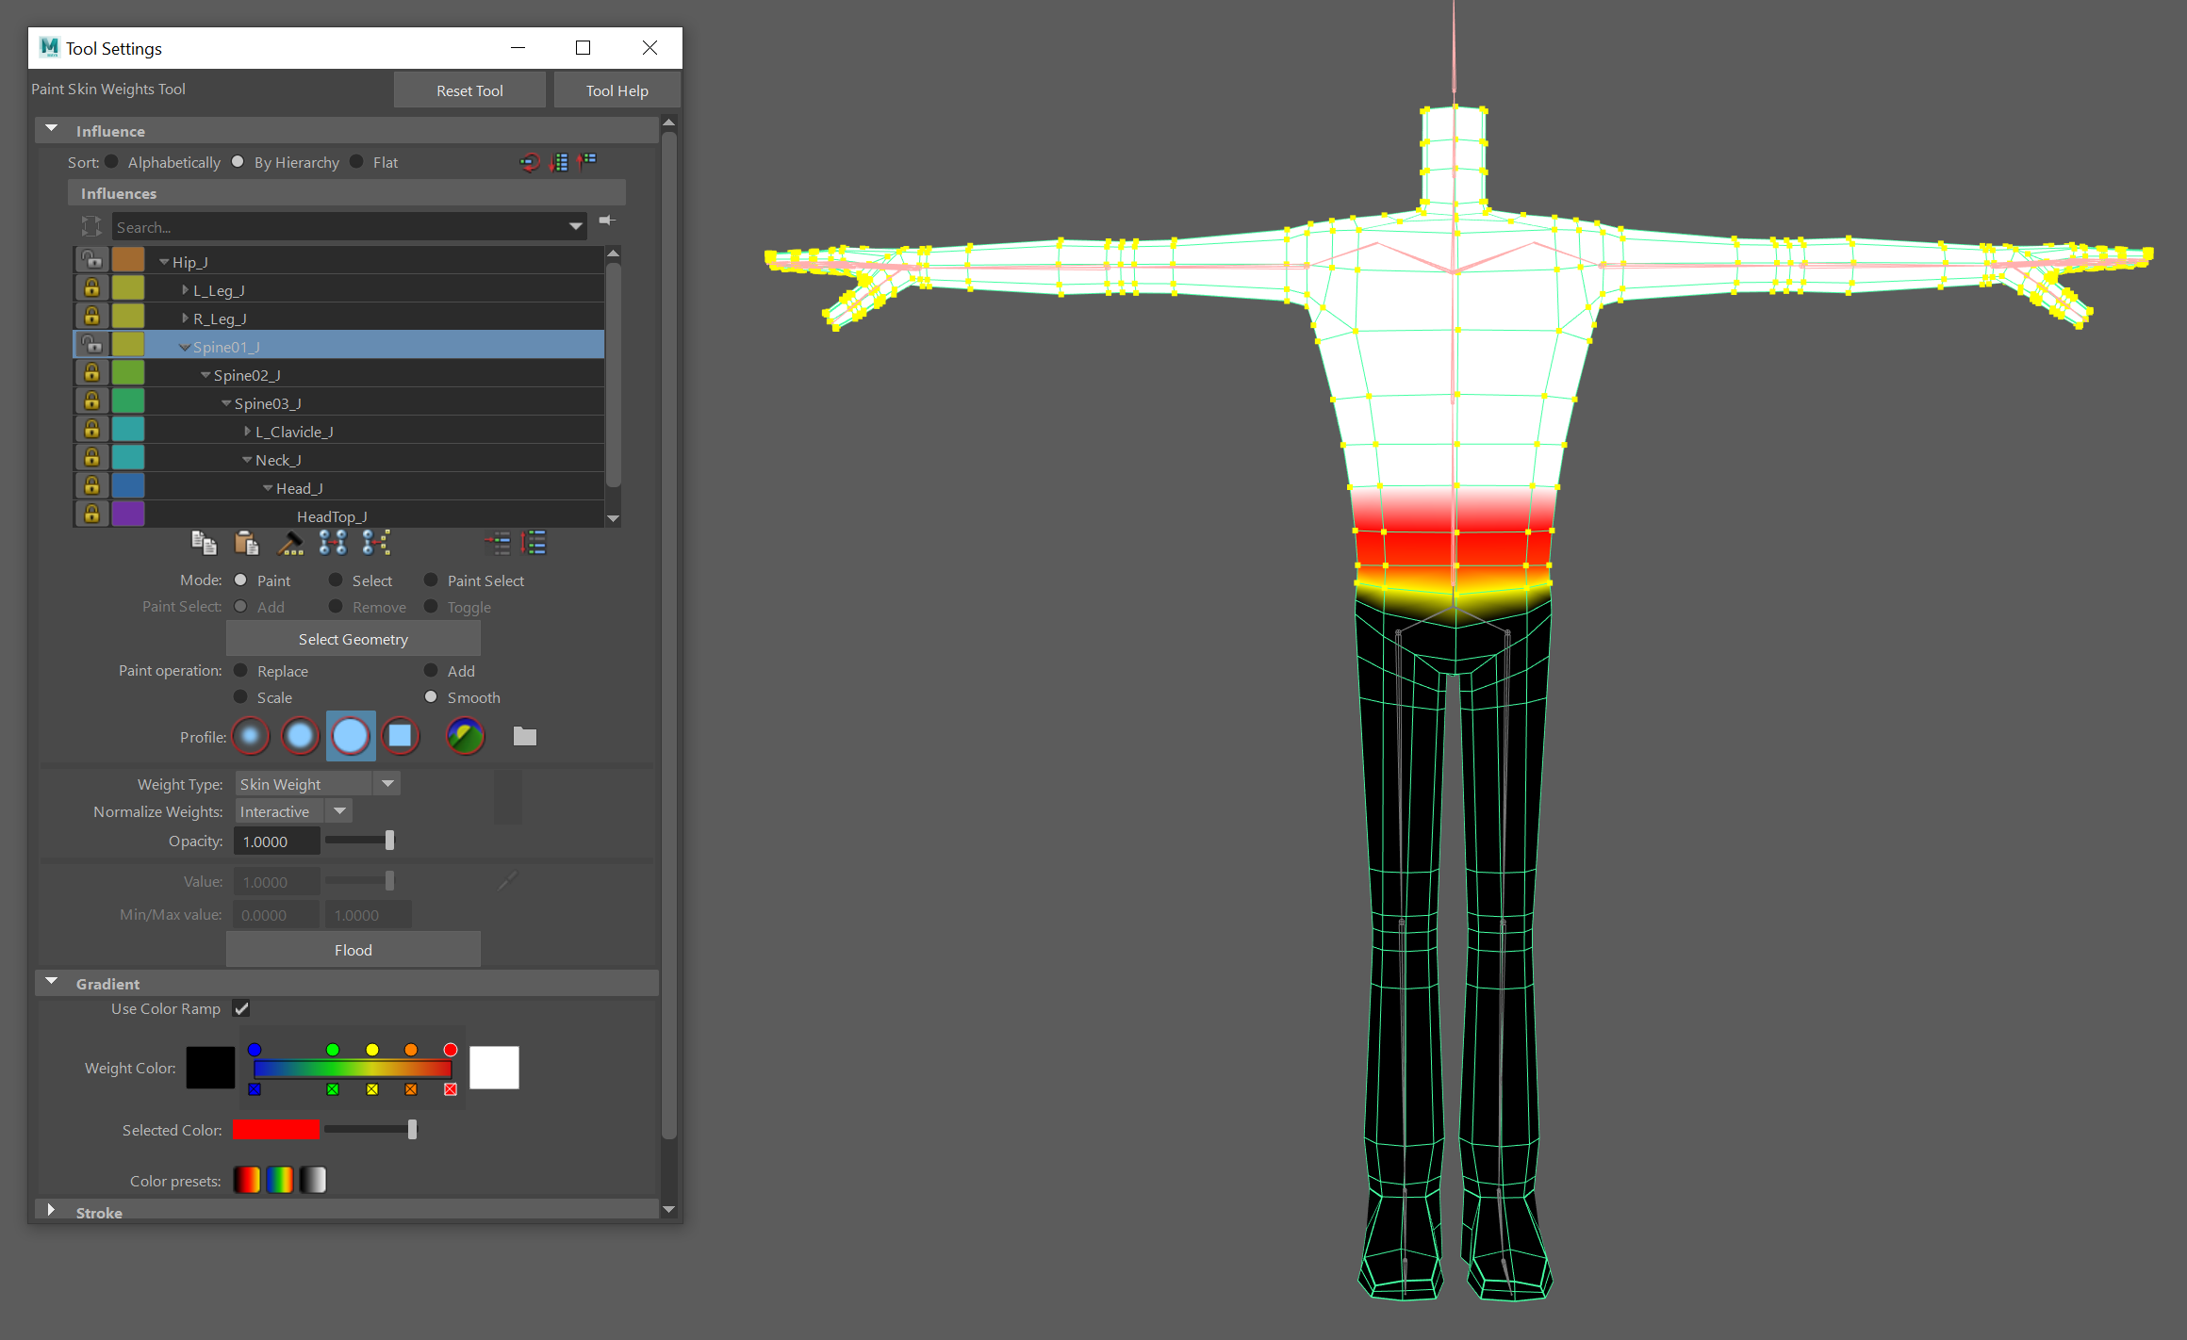Select Neck_J in the influences list
This screenshot has height=1340, width=2187.
pos(278,460)
